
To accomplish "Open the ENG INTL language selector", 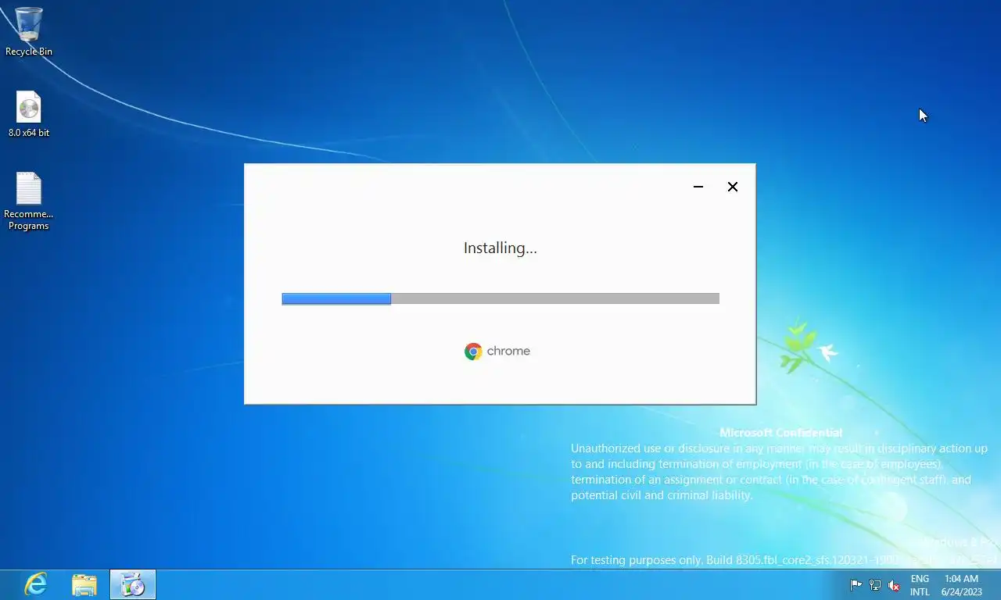I will point(920,585).
